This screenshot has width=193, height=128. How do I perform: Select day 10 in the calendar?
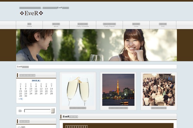31,89
